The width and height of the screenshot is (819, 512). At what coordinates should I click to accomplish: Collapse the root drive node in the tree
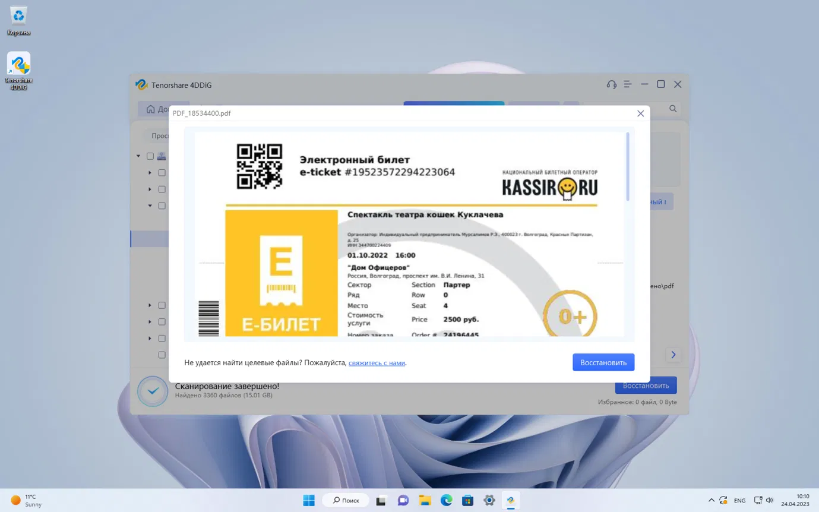tap(138, 156)
